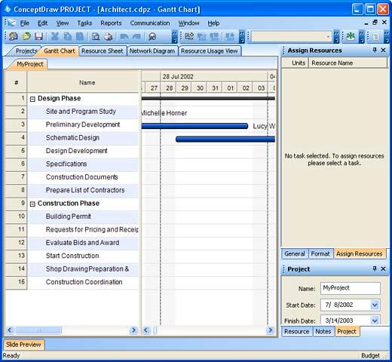This screenshot has width=392, height=362.
Task: Open the Reports menu
Action: click(111, 23)
